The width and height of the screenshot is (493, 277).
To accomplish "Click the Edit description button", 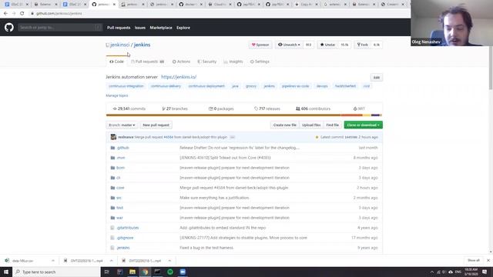I will pyautogui.click(x=377, y=78).
